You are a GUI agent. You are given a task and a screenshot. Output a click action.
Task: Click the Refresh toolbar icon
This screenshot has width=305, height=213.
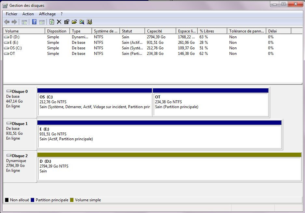click(x=52, y=22)
